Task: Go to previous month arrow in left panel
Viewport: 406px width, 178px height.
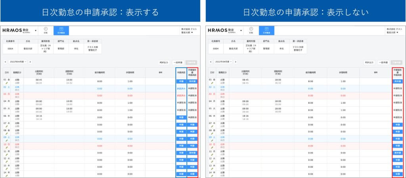Action: click(6, 62)
